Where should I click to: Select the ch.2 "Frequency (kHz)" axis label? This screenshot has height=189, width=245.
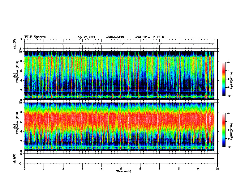point(17,123)
